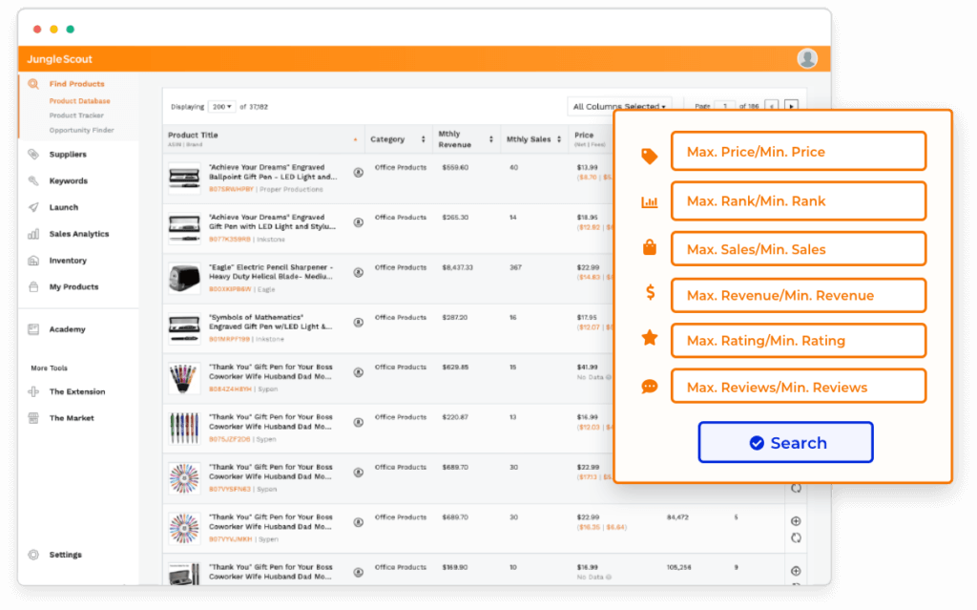Click the "$41.99" price cell

[x=587, y=368]
